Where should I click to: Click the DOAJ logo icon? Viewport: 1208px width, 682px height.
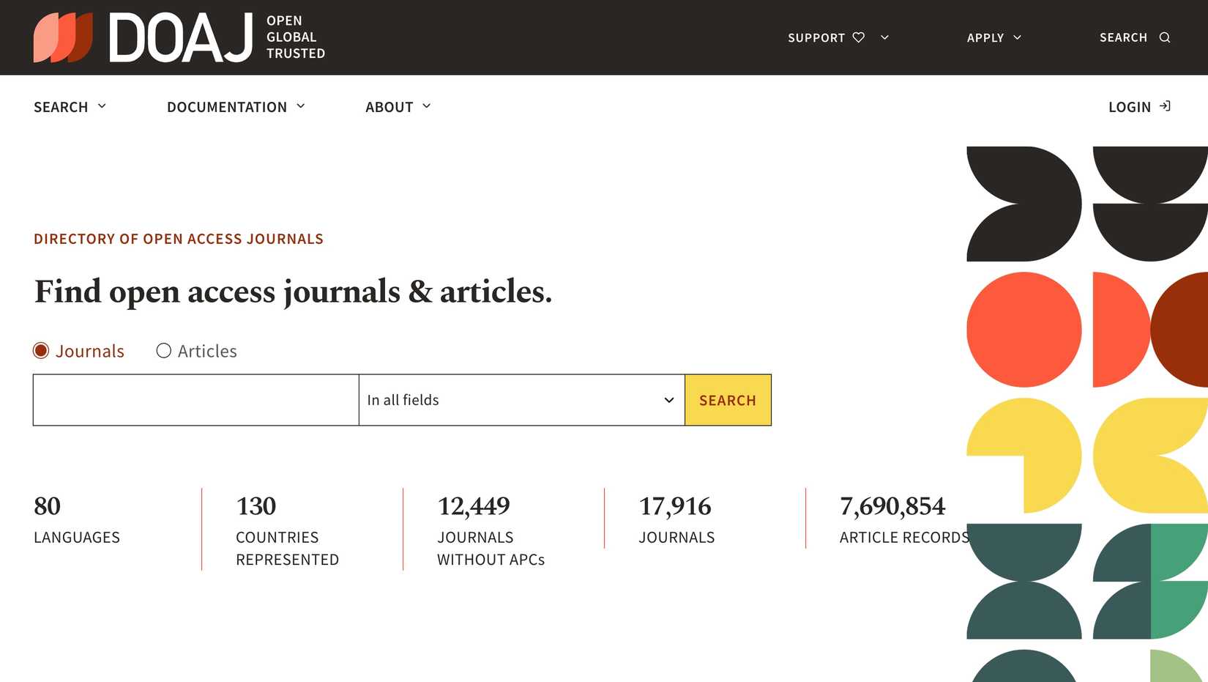click(63, 37)
